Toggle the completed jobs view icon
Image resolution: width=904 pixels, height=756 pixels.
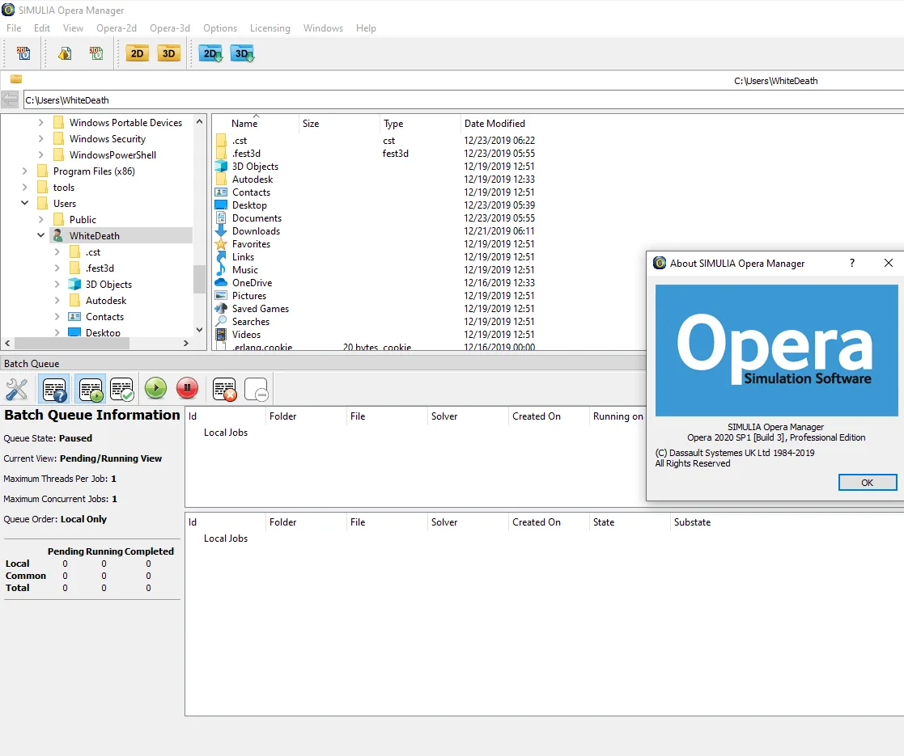[122, 389]
